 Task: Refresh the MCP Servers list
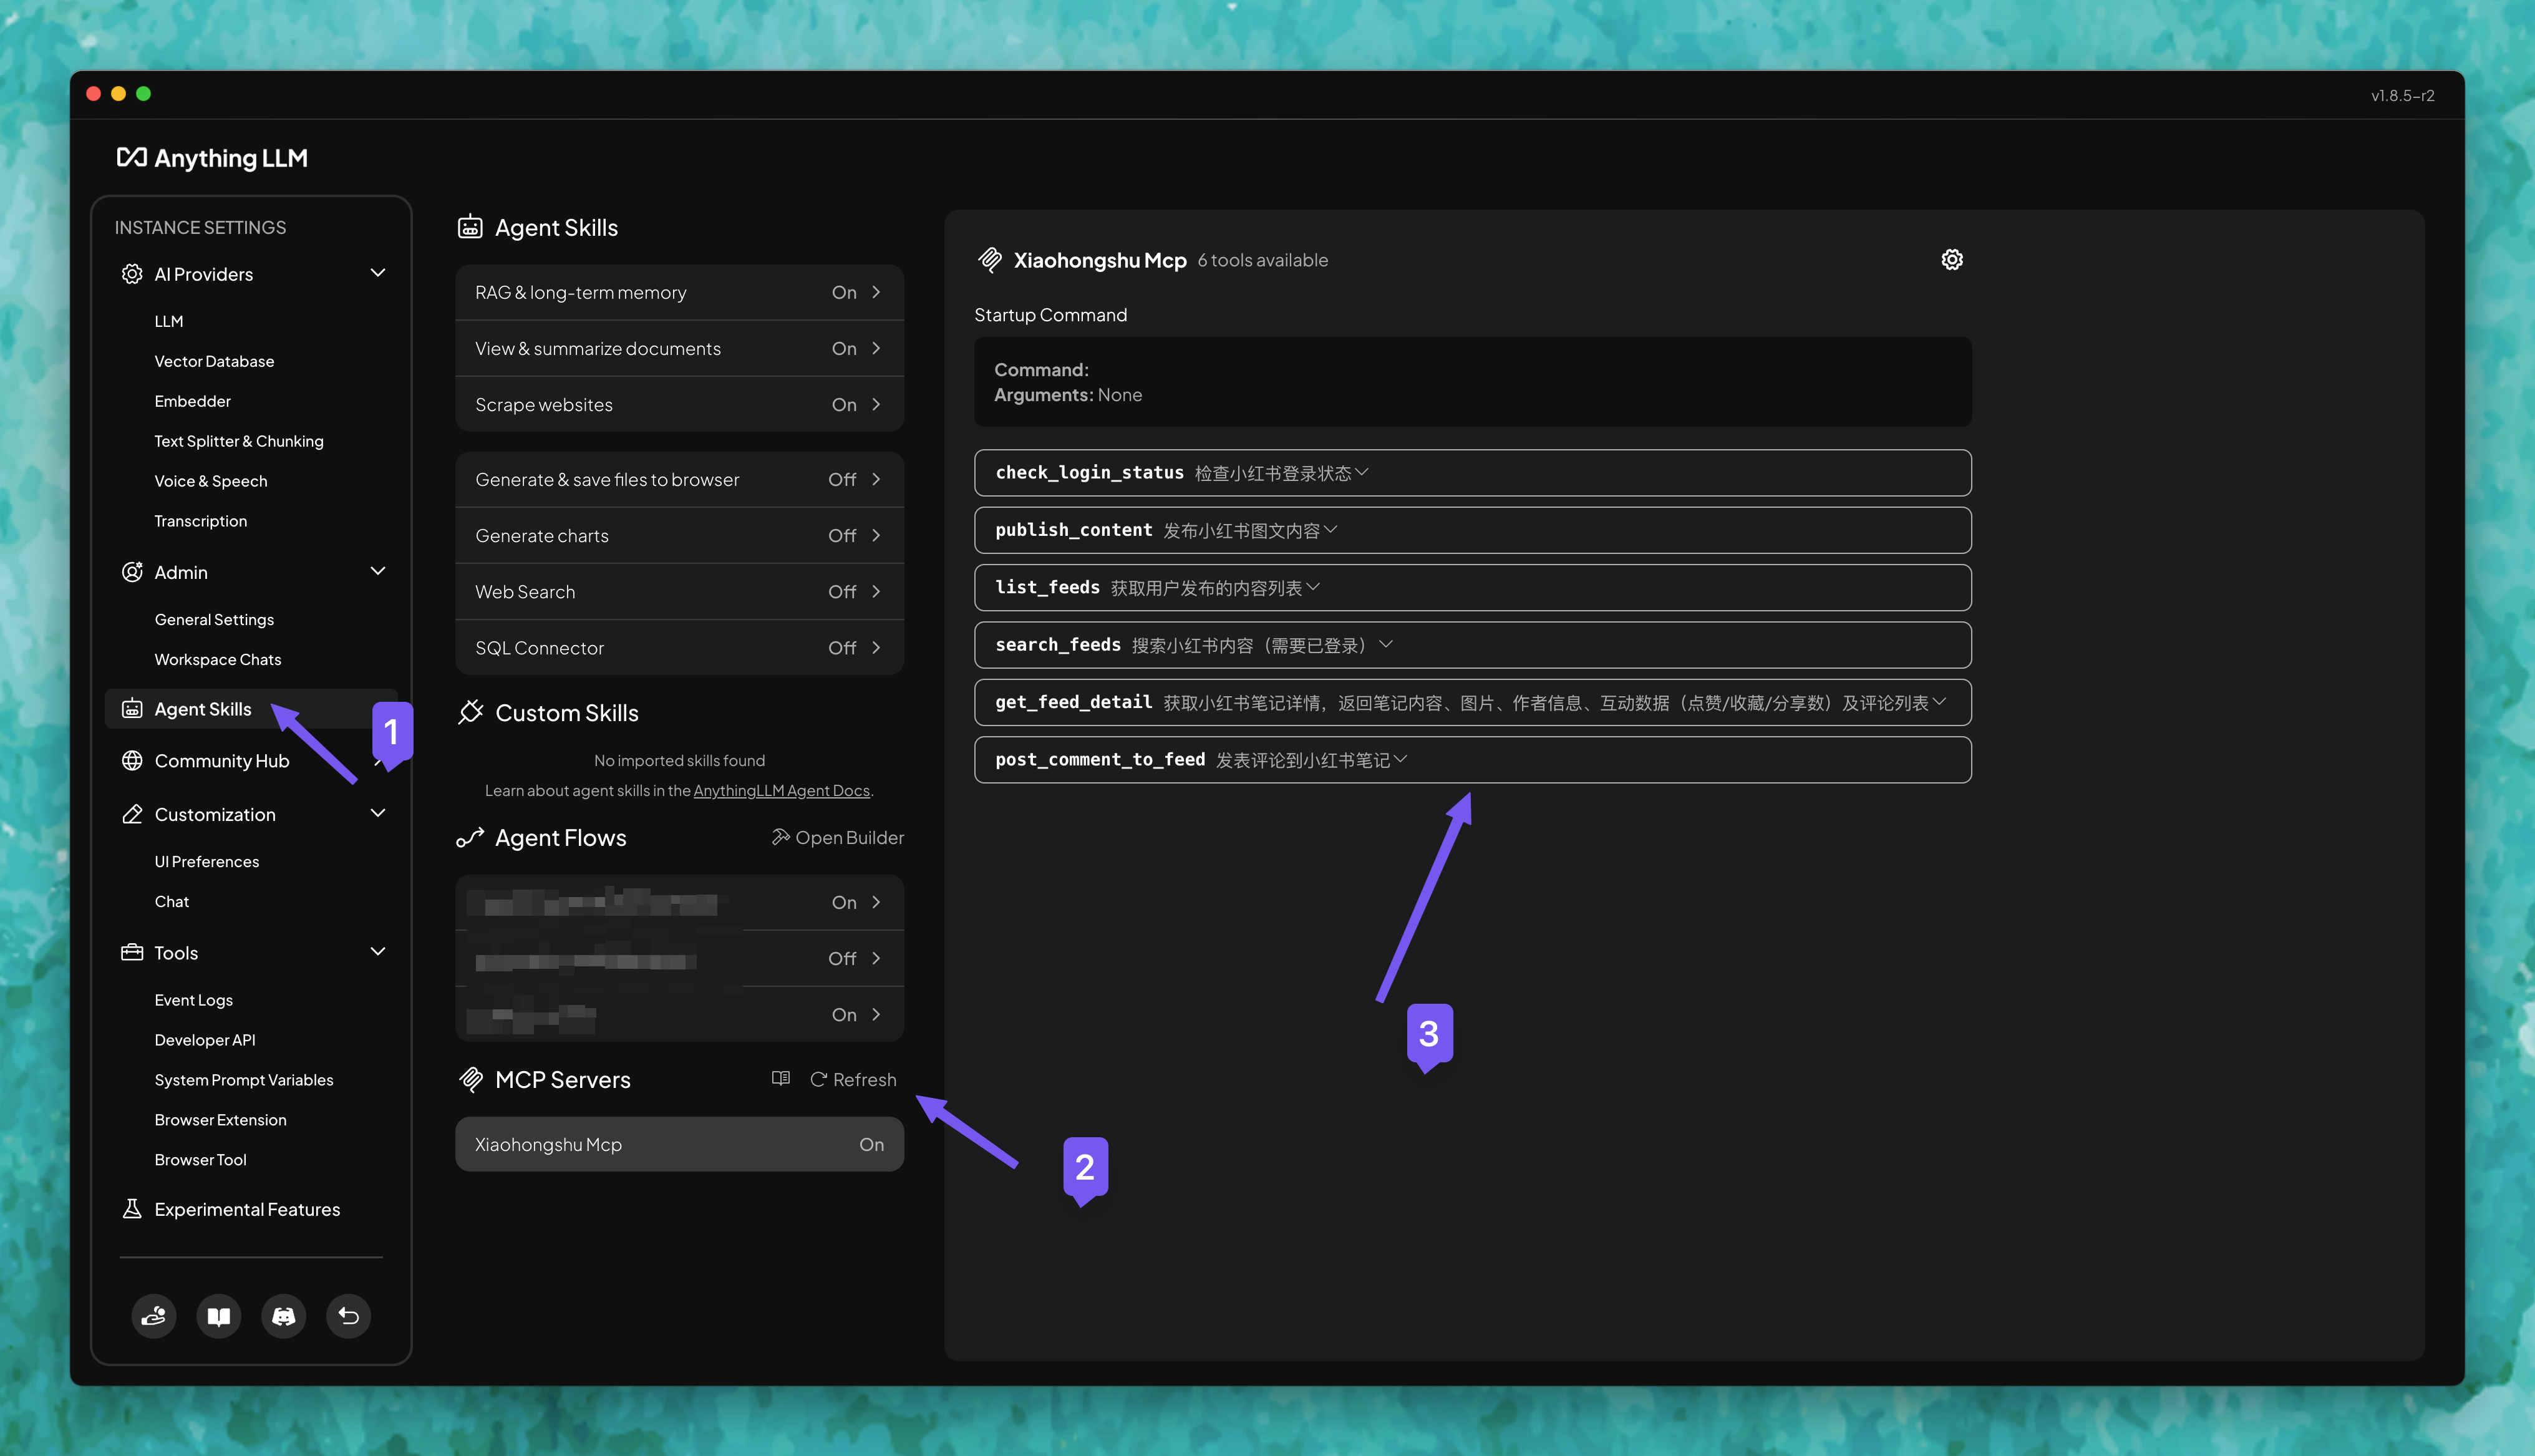point(853,1079)
